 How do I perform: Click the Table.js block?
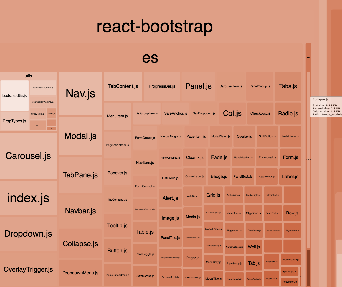pos(145,232)
